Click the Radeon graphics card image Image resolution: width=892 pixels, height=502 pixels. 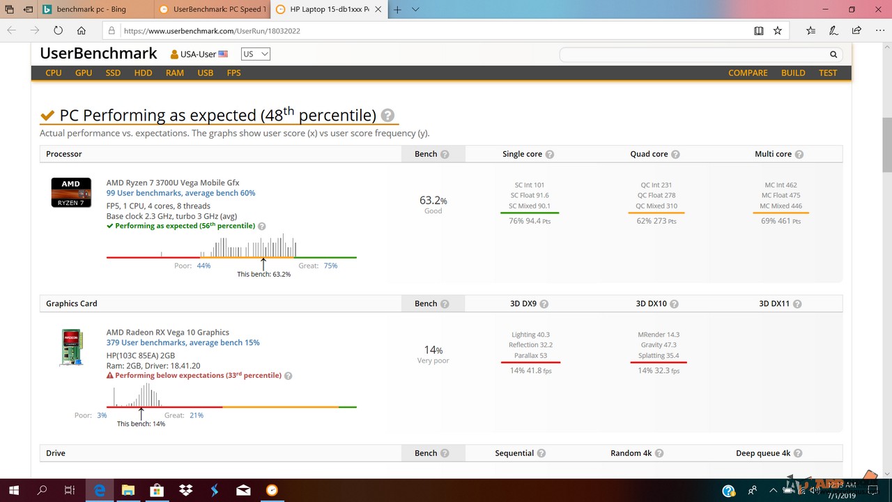click(71, 347)
